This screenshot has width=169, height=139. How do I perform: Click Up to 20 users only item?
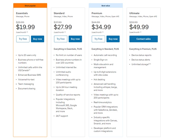27,55
